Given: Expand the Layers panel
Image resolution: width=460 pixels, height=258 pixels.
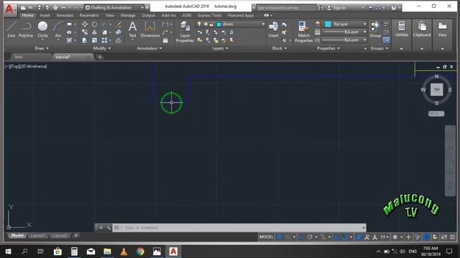Looking at the screenshot, I should tap(220, 48).
